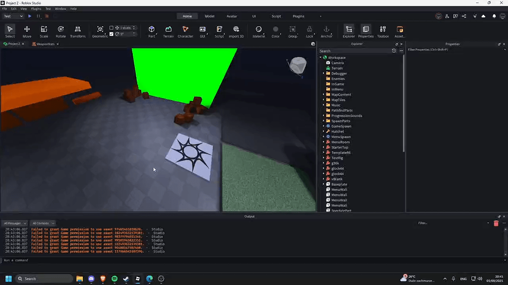
Task: Clear the Output with the trash button
Action: 496,223
